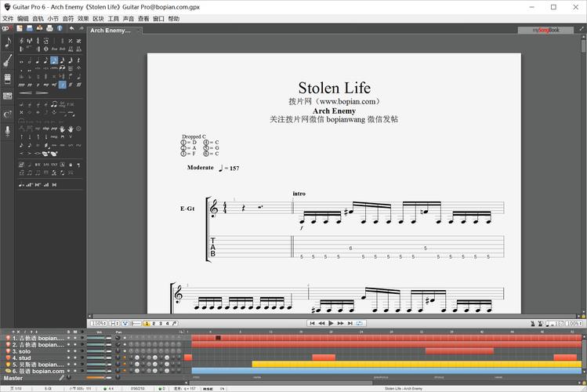Screen dimensions: 587x392
Task: Apply the slap effect icon
Action: click(46, 129)
